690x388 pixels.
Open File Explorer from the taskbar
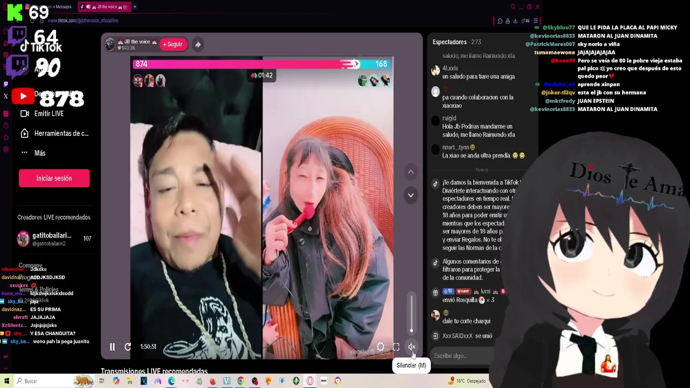[130, 381]
